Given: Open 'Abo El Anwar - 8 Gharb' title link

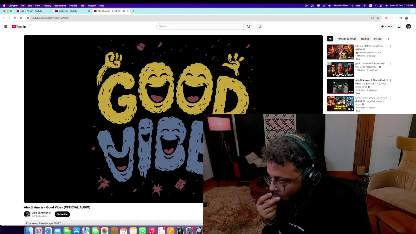Looking at the screenshot, I should (371, 82).
